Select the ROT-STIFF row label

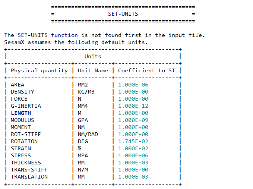click(x=26, y=135)
